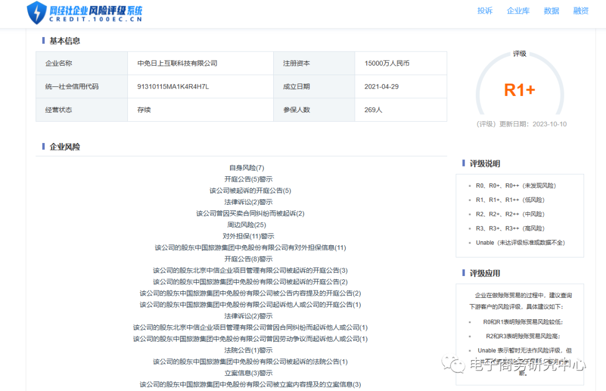
Task: Open the 数据 navigation link
Action: click(x=551, y=11)
